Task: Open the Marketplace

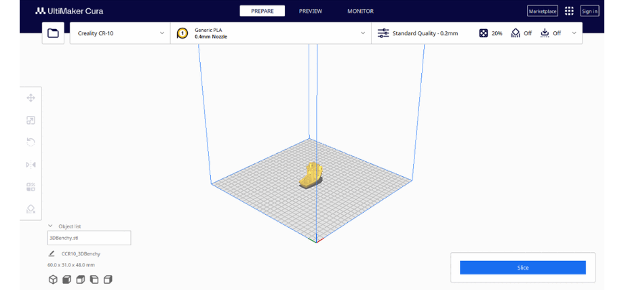Action: [543, 11]
